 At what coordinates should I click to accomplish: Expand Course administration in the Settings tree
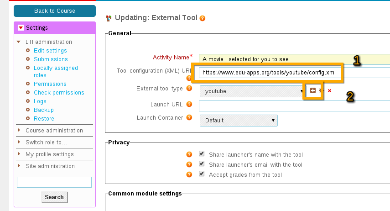pos(54,130)
